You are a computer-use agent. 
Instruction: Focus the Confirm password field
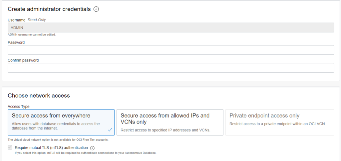(170, 68)
